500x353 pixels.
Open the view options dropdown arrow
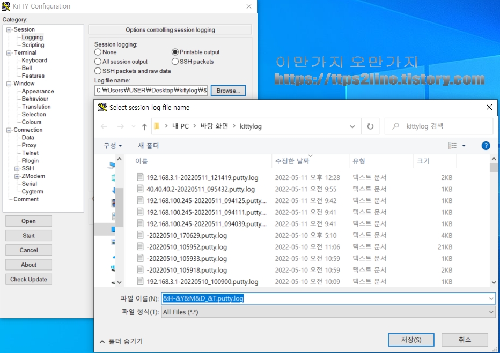(464, 146)
